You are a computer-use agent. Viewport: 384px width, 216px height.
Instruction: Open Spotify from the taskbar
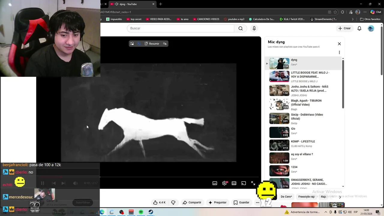[141, 212]
